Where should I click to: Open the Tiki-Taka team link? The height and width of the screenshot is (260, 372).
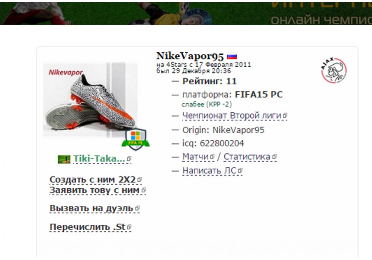coord(99,159)
